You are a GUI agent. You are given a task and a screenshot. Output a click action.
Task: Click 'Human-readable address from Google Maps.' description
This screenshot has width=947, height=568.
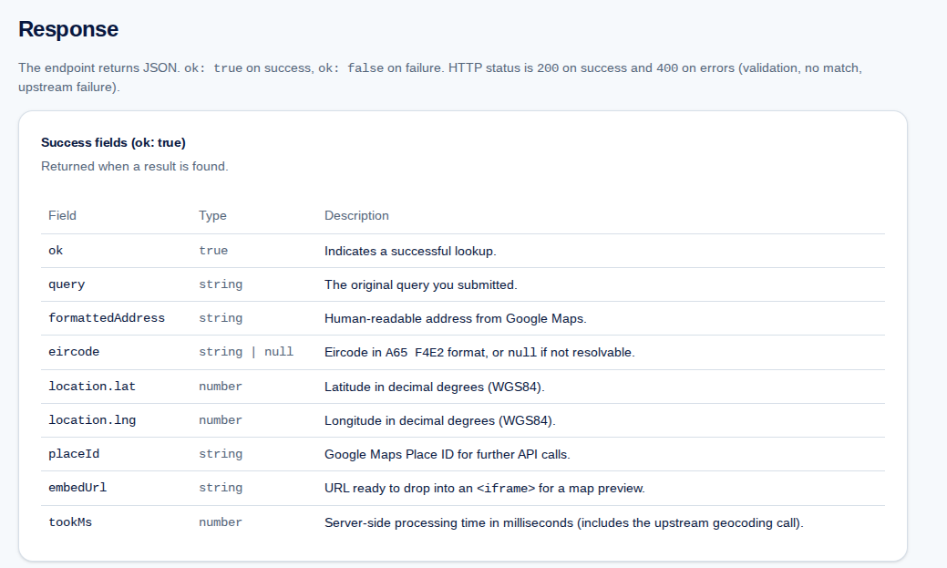coord(456,318)
